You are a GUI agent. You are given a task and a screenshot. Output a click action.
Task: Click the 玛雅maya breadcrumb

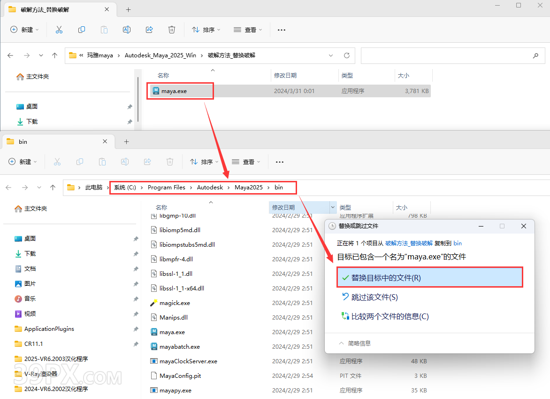point(100,55)
